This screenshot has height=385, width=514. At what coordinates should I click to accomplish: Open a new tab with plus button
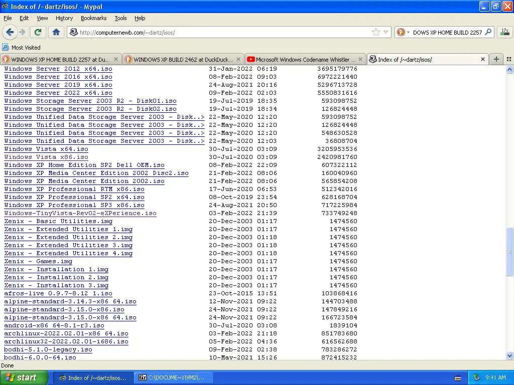tap(496, 59)
